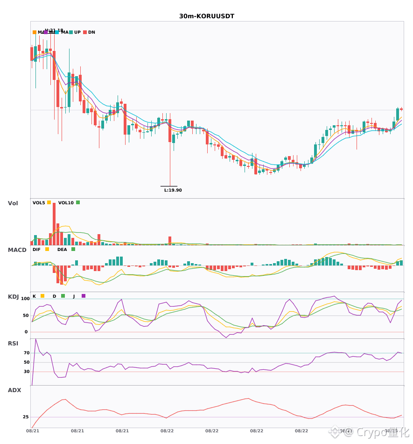Click the 70 level on RSI axis
Screen dimensions: 413x444
tap(27, 353)
